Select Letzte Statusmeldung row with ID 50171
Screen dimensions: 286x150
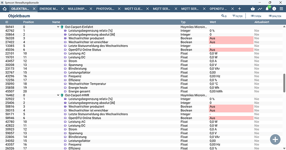click(x=141, y=114)
